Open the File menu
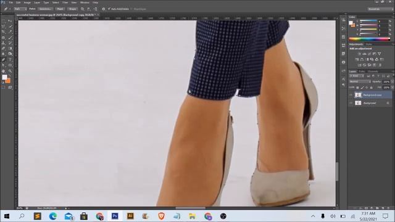 pyautogui.click(x=11, y=2)
